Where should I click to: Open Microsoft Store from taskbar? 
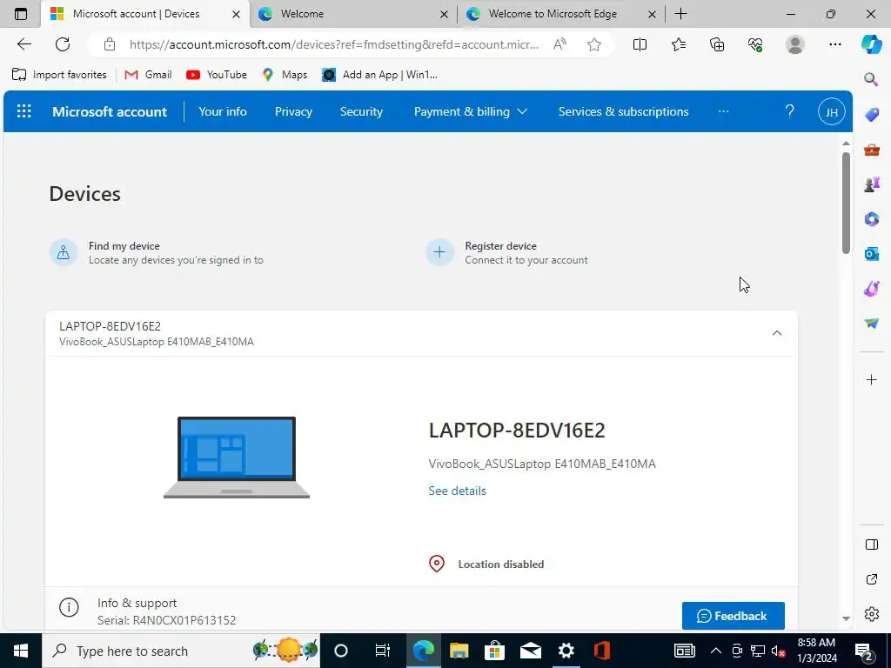pos(494,651)
